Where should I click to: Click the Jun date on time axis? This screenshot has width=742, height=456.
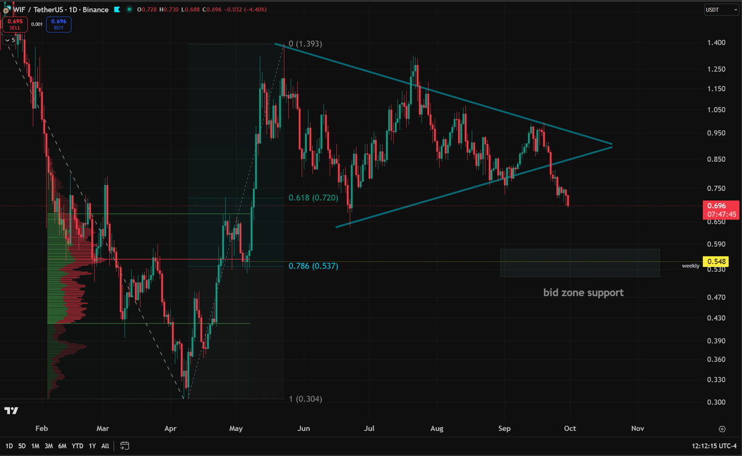[303, 428]
